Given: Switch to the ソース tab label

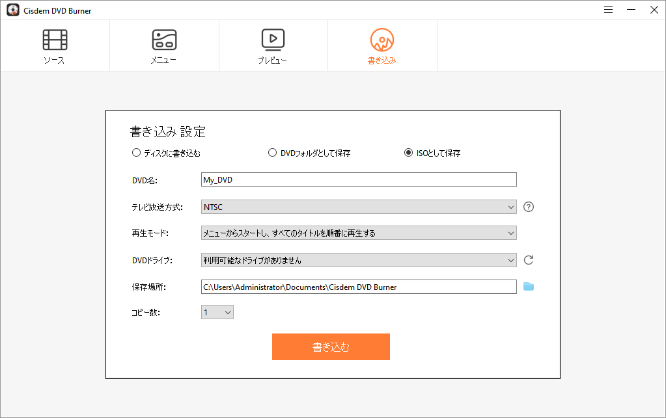Looking at the screenshot, I should [x=55, y=60].
